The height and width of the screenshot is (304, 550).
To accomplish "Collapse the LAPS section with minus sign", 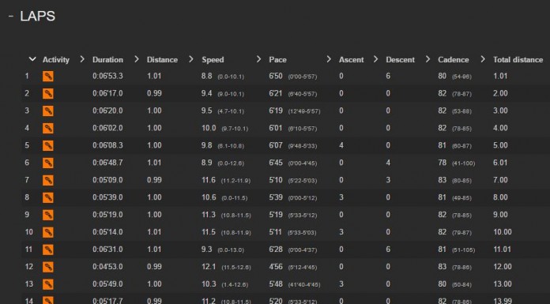I will pyautogui.click(x=11, y=16).
